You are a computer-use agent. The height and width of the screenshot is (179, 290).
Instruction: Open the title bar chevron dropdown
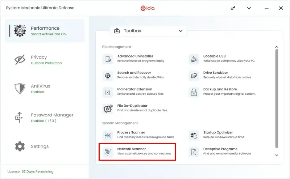coord(249,8)
